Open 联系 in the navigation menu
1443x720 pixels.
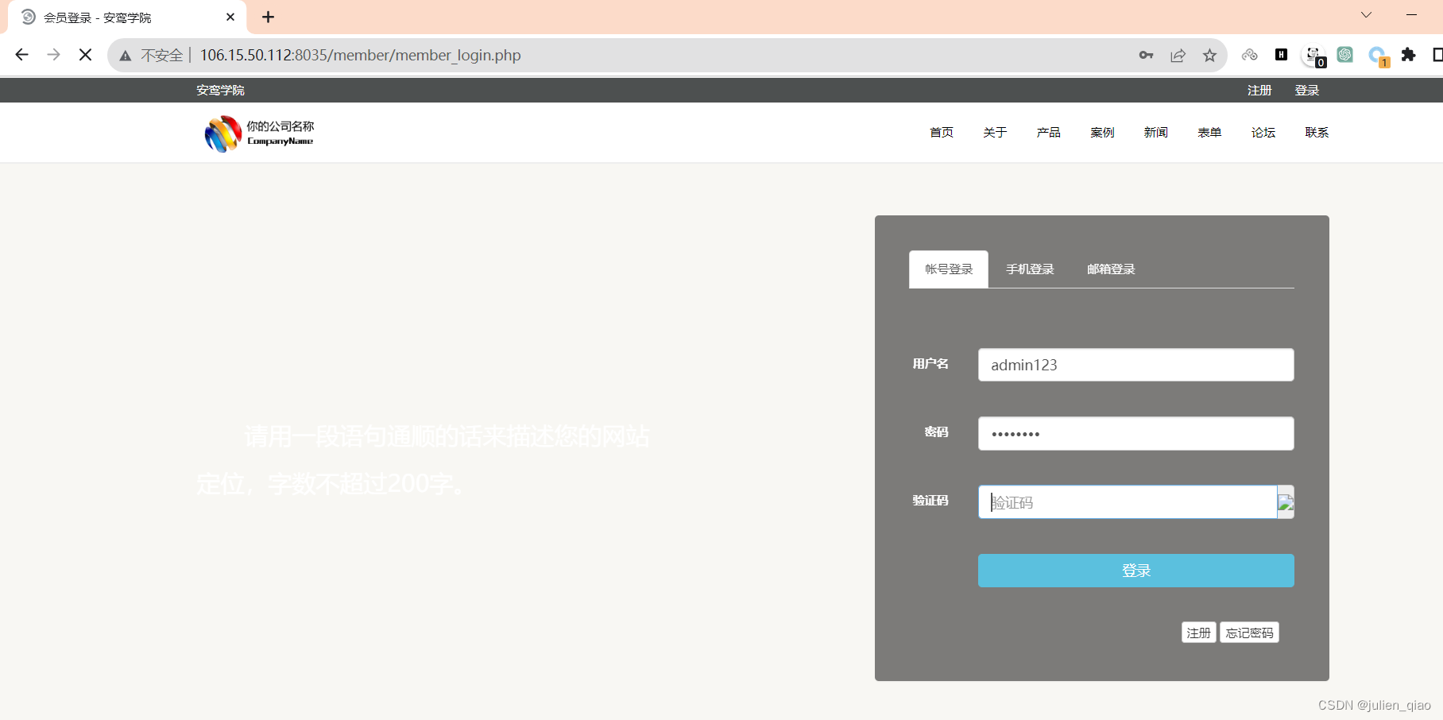click(x=1317, y=133)
